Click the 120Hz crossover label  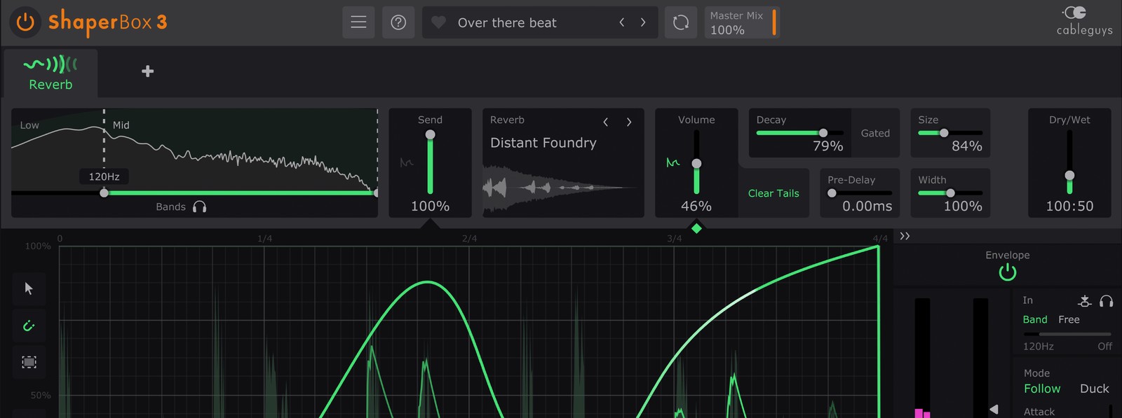(104, 176)
